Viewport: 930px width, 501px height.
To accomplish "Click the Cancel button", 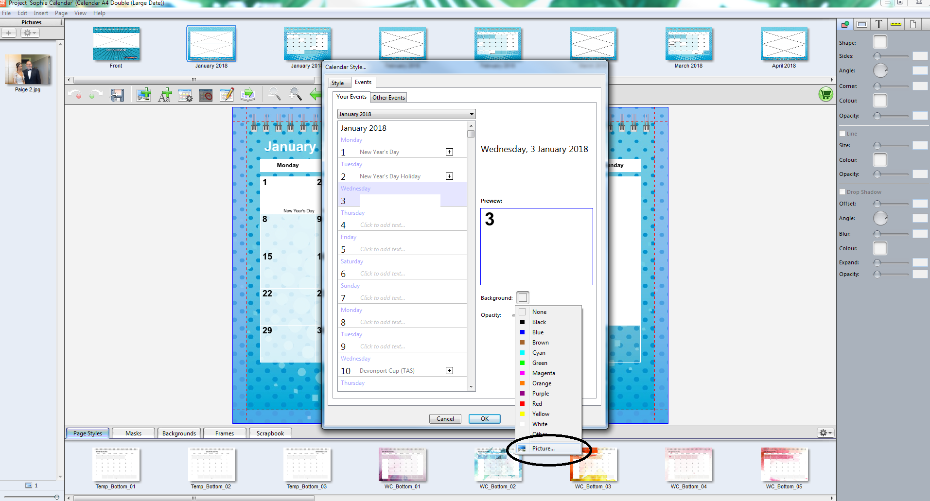I will tap(445, 419).
